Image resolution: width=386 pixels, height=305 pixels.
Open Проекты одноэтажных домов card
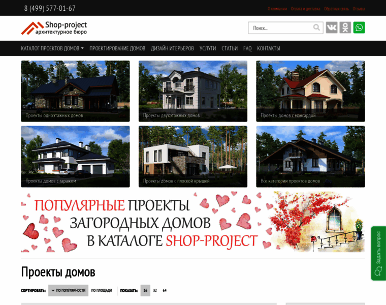pos(75,91)
